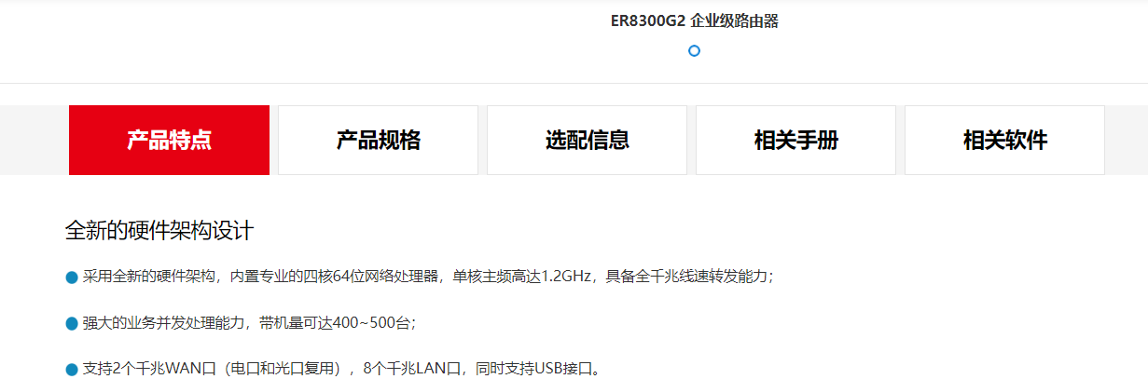Switch to the 产品规格 tab
The height and width of the screenshot is (379, 1148).
point(378,140)
